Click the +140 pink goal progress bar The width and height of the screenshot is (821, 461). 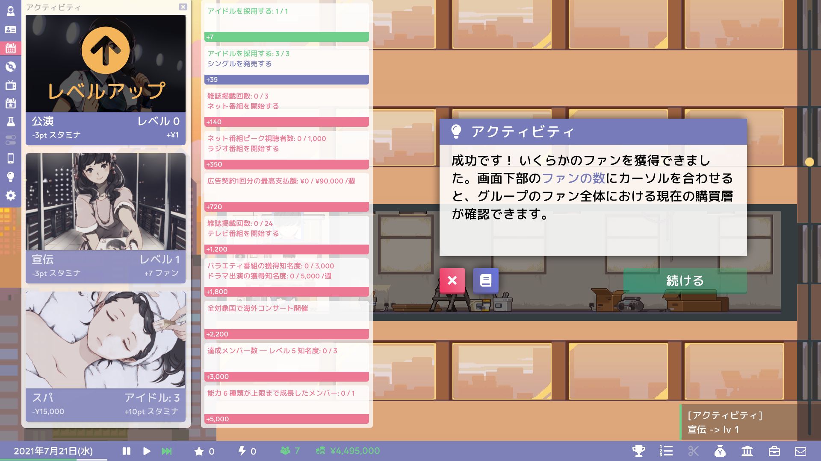pos(286,122)
